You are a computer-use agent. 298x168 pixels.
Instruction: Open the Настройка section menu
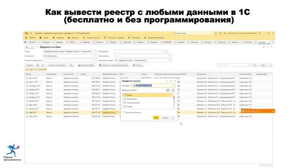134,38
